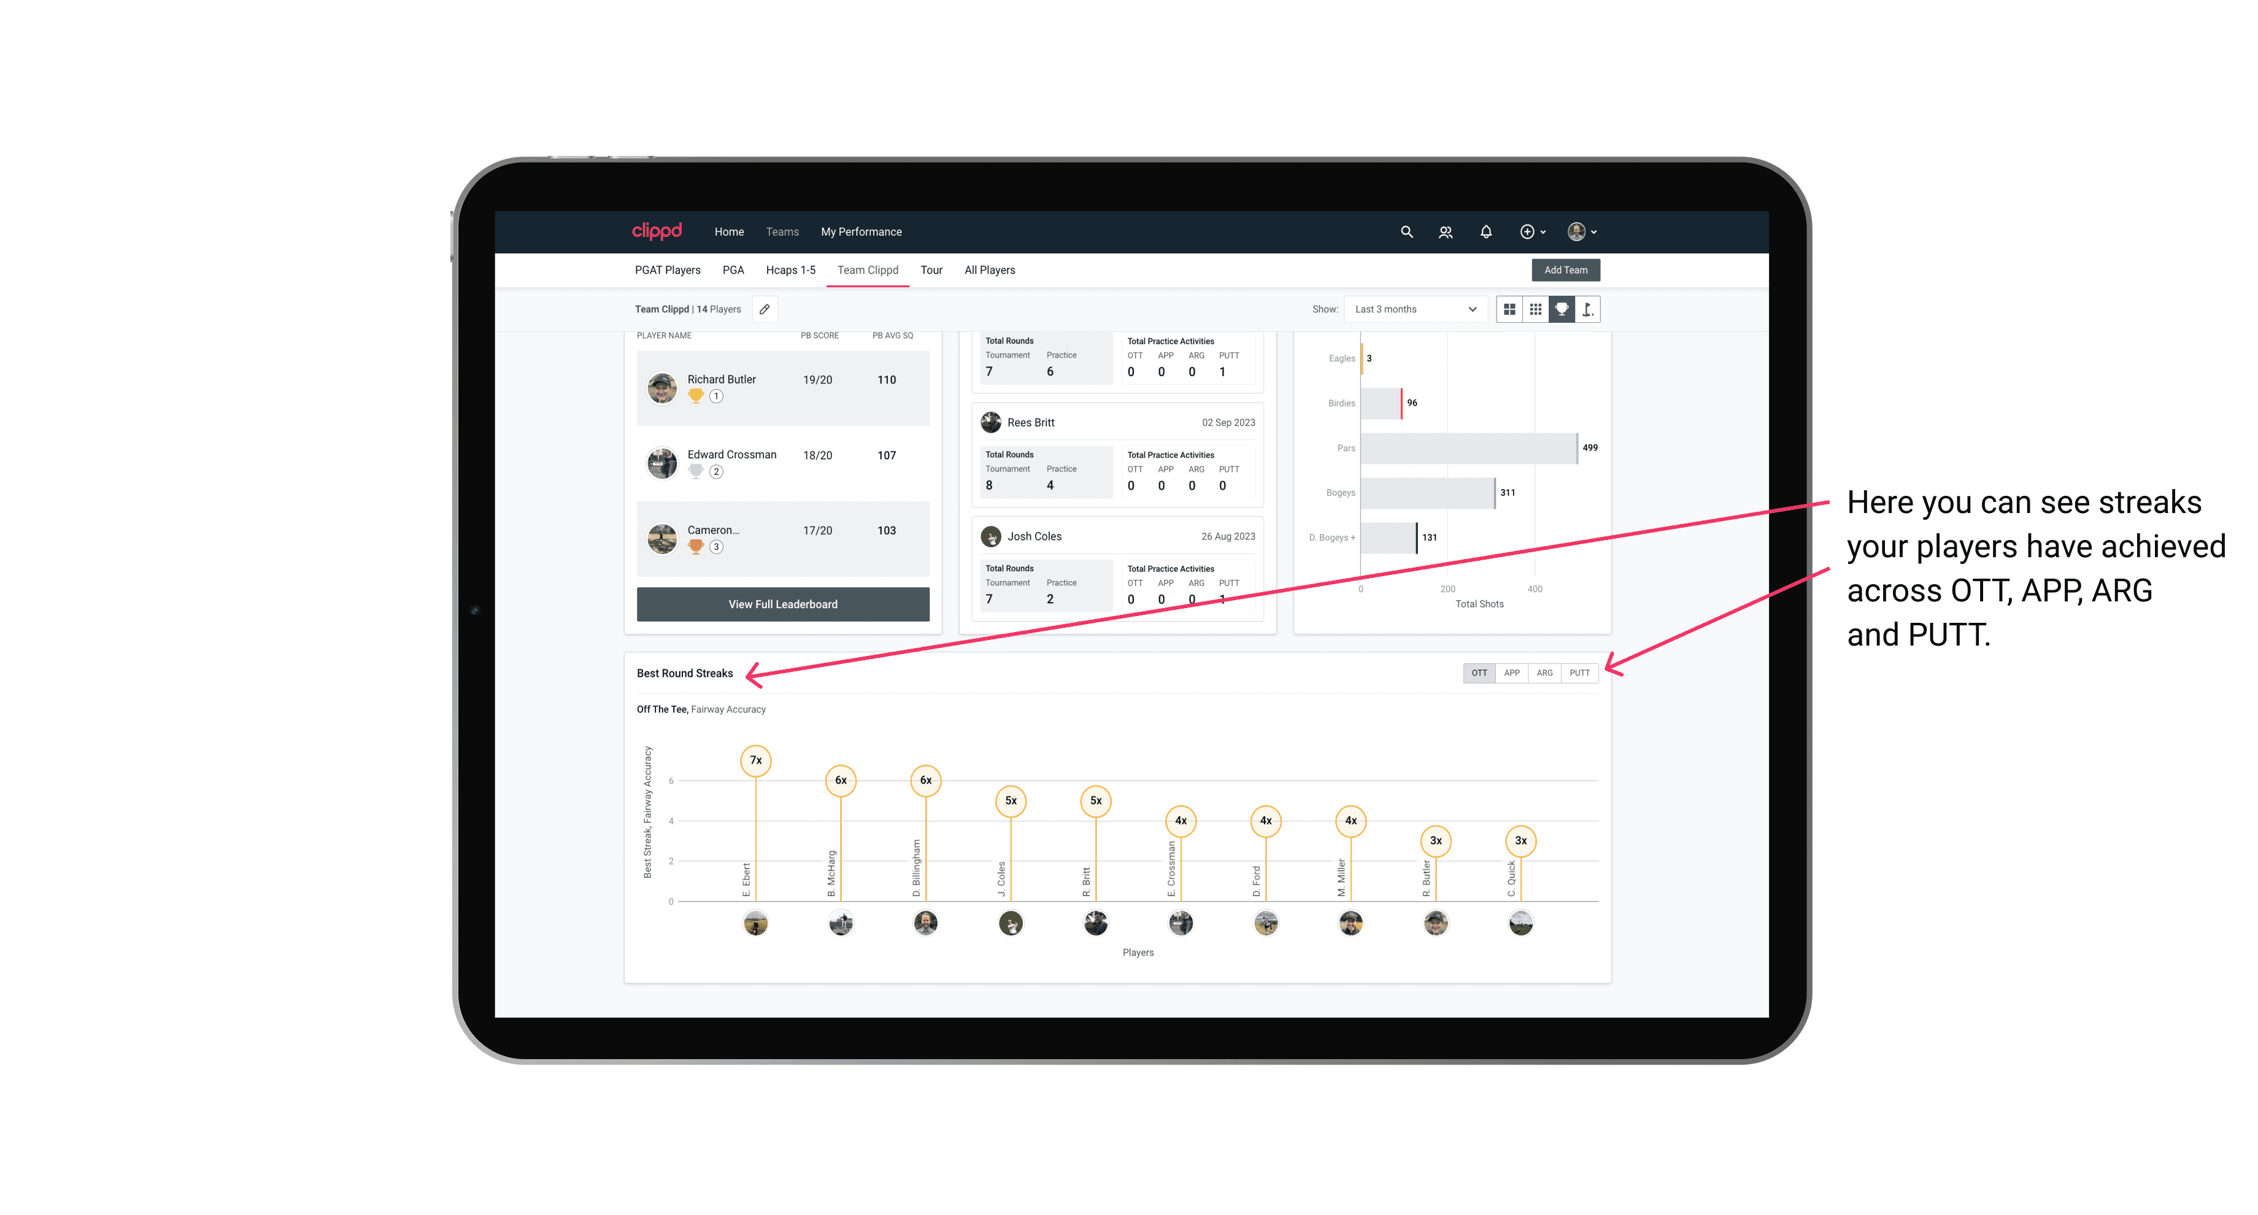Open the Last 3 months date dropdown
The image size is (2258, 1215).
coord(1413,310)
